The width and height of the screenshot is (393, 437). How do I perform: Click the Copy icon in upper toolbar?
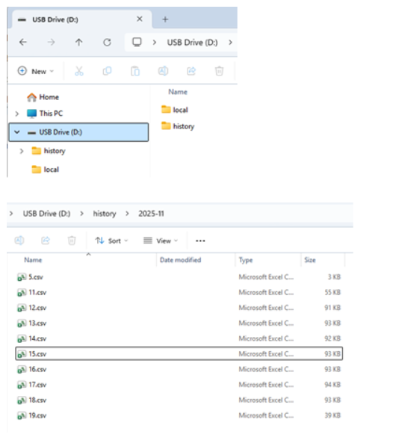(x=107, y=71)
